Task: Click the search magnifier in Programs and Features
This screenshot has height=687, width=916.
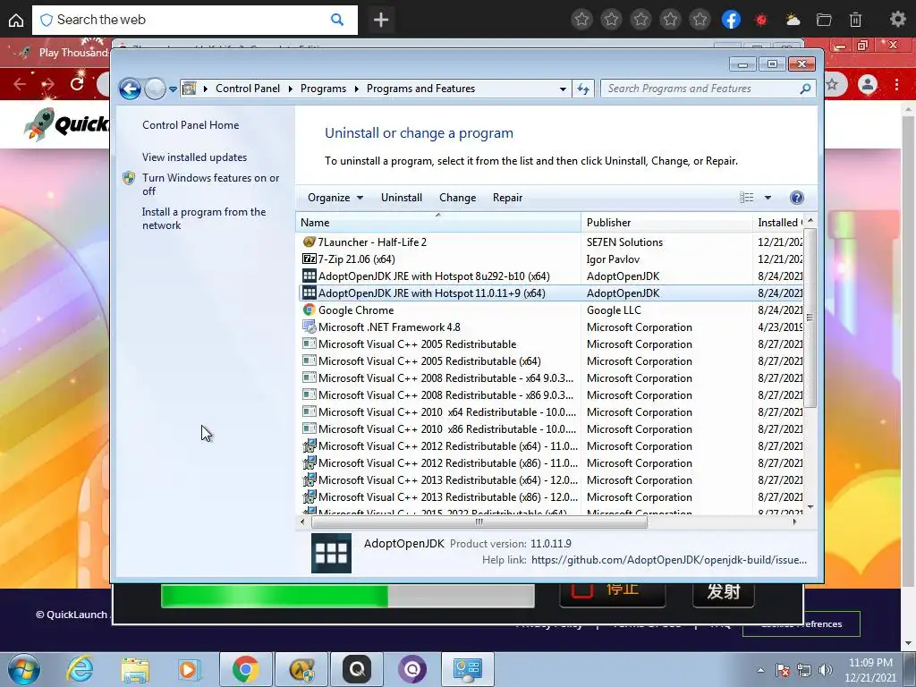Action: (805, 89)
